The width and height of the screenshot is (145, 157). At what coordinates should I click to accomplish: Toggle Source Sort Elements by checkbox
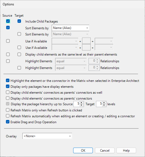point(8,28)
